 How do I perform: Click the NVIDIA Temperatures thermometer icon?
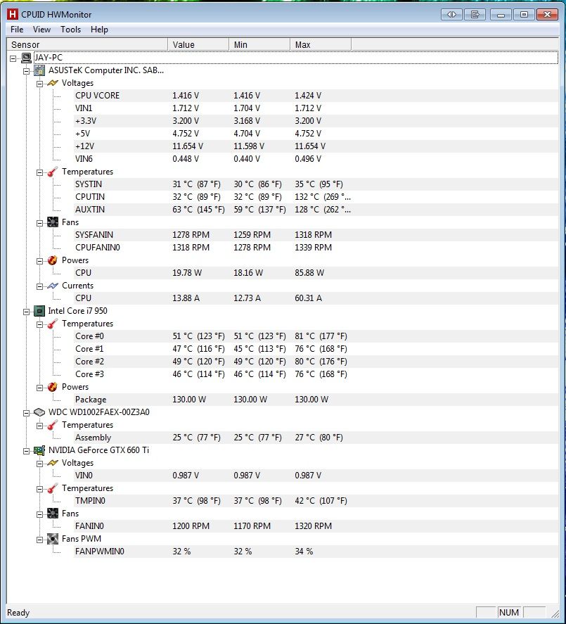click(53, 488)
